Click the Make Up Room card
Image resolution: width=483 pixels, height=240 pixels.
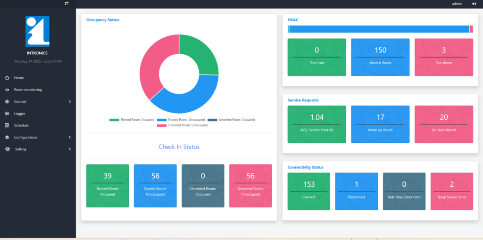(x=380, y=124)
